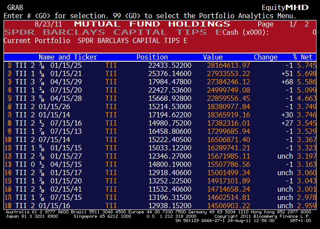Click the EquityMHD function label

click(285, 7)
